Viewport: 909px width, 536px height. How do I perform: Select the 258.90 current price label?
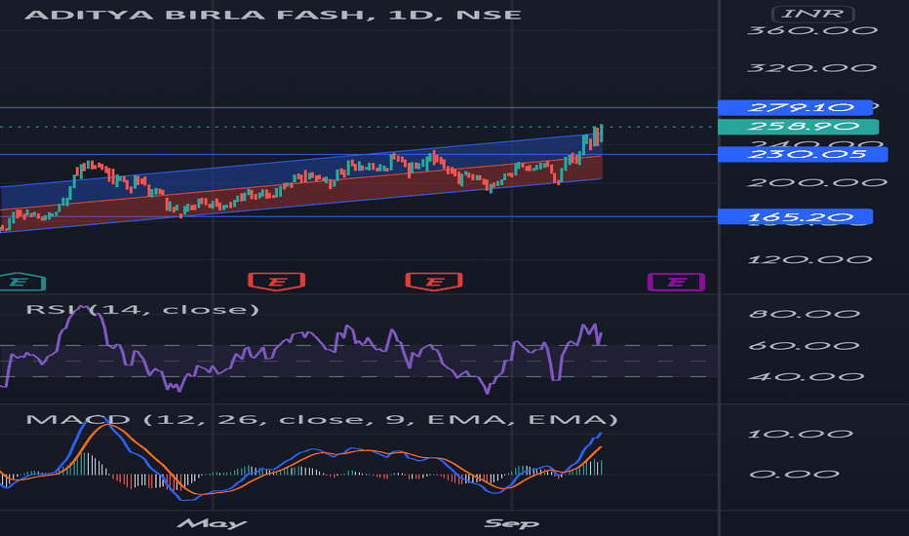coord(798,127)
